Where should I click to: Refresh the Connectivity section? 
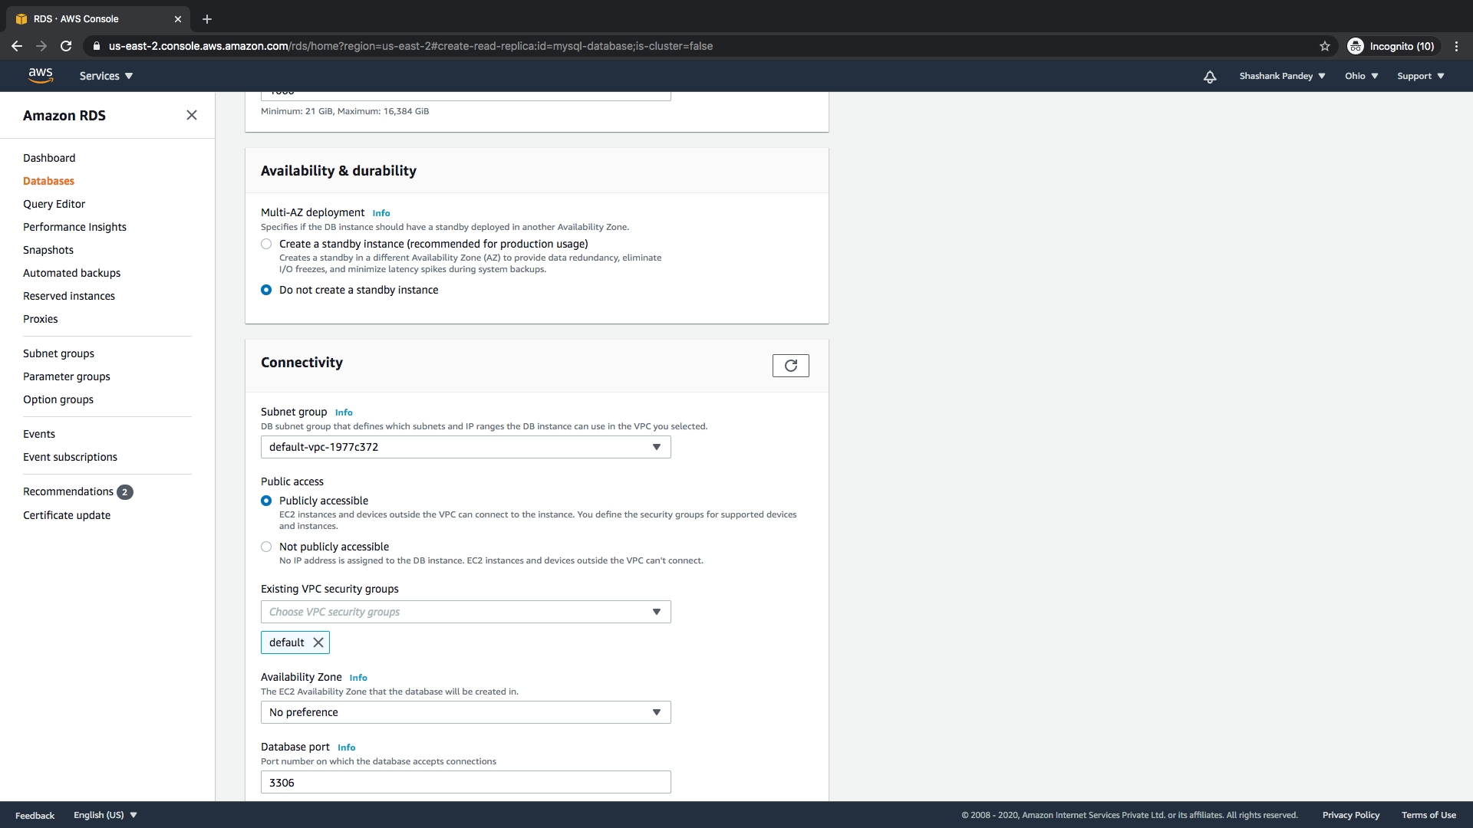[790, 366]
